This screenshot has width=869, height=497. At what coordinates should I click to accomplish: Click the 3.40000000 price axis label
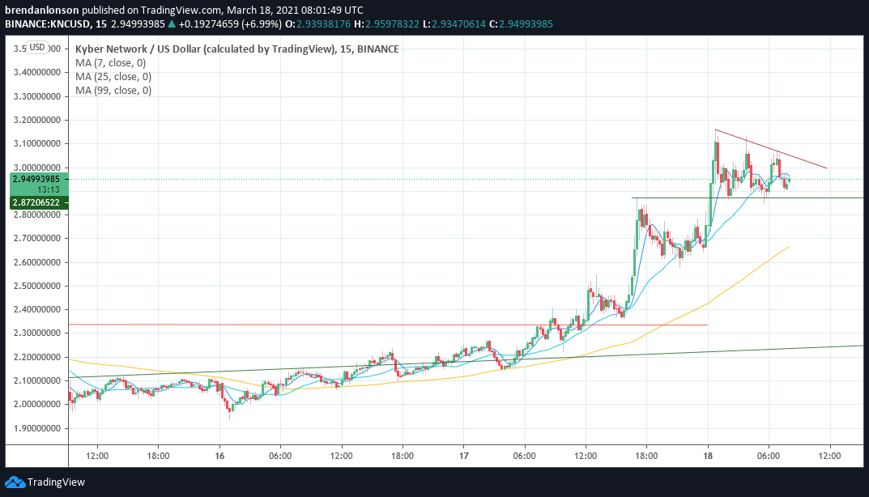pos(36,72)
